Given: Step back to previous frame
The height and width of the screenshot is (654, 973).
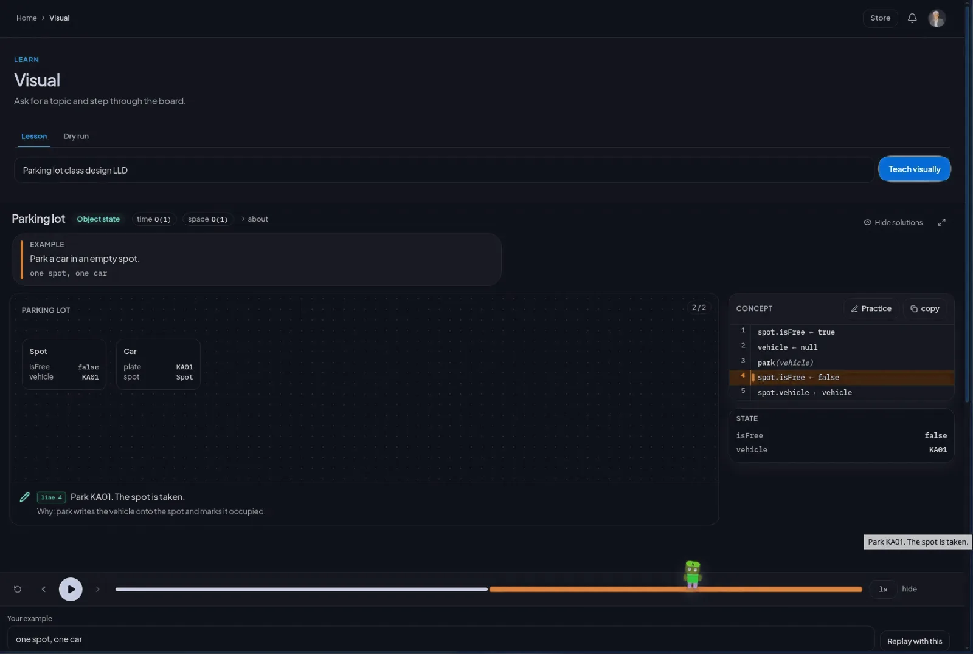Looking at the screenshot, I should coord(43,589).
